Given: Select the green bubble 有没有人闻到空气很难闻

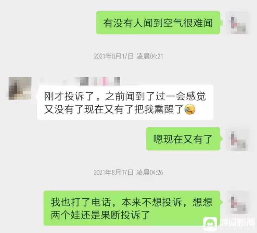Looking at the screenshot, I should 158,23.
